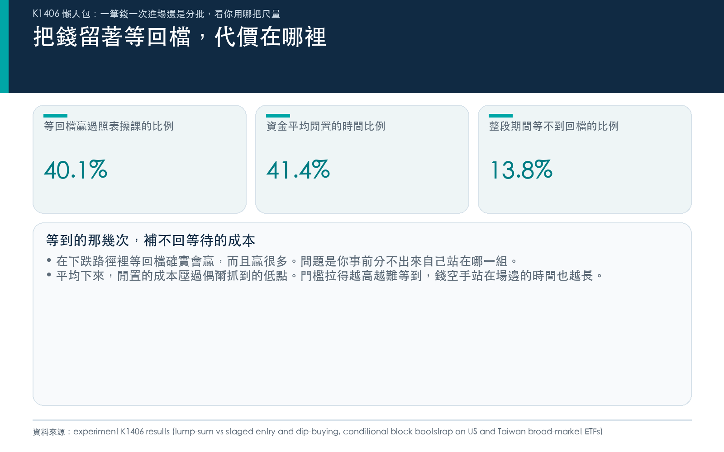Click the slide title 把錢留著等回檔，代價在哪裡
This screenshot has height=452, width=724.
point(180,37)
